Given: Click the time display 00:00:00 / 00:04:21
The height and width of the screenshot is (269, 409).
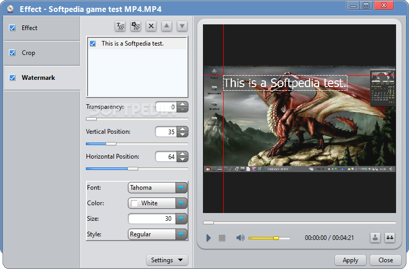Looking at the screenshot, I should click(x=329, y=238).
